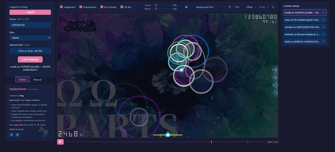Click the '+0 ms' offset value

pos(262,7)
